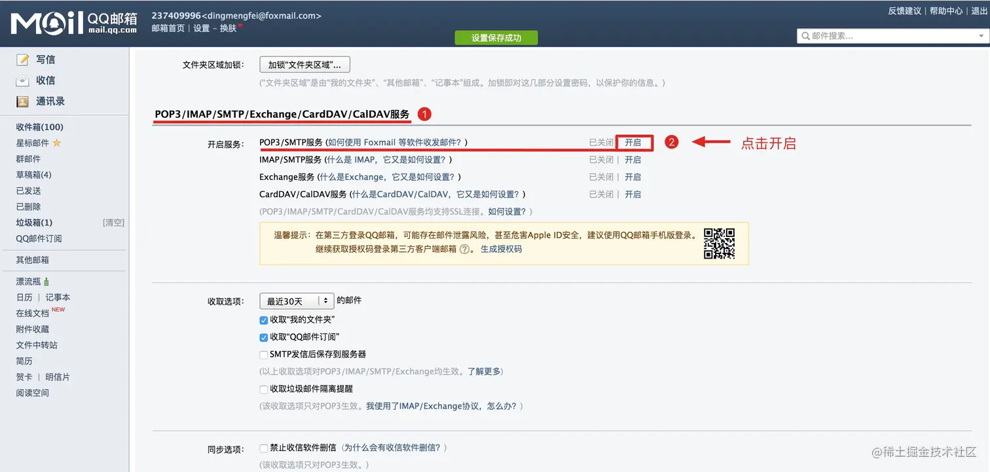Go to 邮箱首页
Viewport: 990px width, 472px height.
pos(168,28)
